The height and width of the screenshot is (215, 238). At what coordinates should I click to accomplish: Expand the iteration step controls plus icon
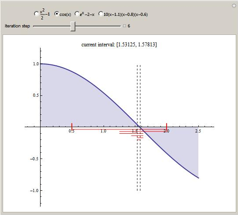(124, 26)
